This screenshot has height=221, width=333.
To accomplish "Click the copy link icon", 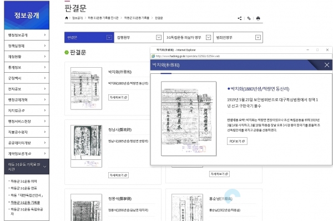I will (x=249, y=18).
